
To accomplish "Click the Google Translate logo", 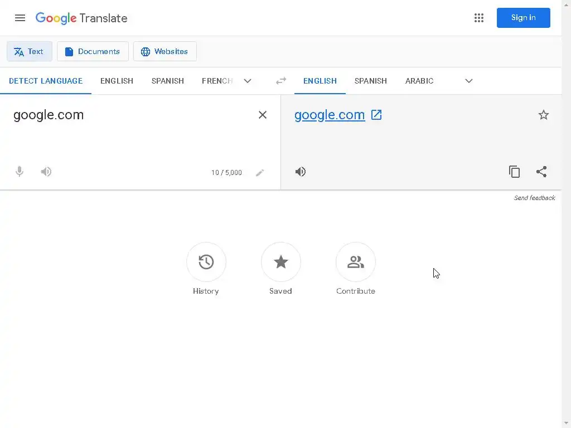I will click(x=81, y=18).
